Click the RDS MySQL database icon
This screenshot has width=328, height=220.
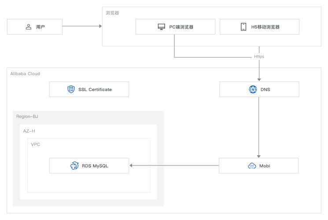tap(74, 166)
